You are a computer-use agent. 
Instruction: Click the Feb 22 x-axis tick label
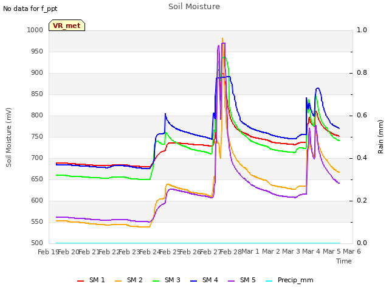tap(109, 252)
